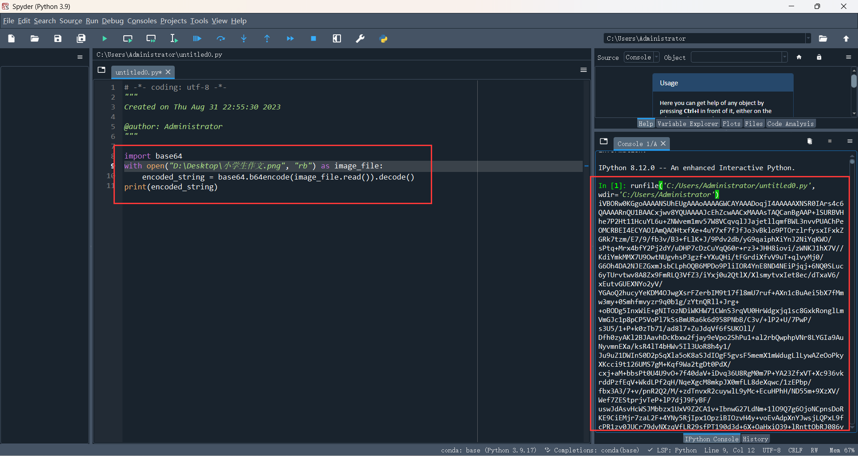Click the Save all files icon
The height and width of the screenshot is (456, 858).
[81, 39]
